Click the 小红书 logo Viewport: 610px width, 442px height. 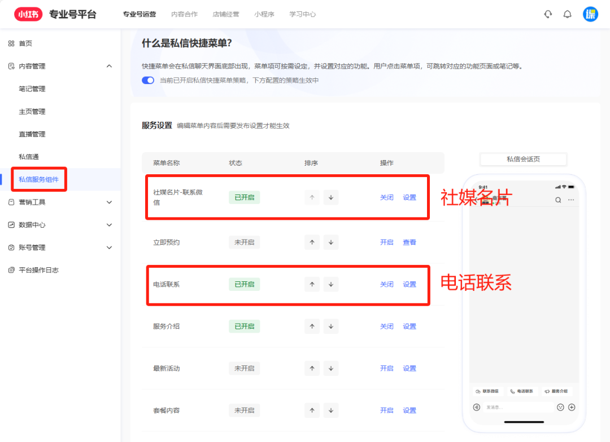tap(27, 14)
